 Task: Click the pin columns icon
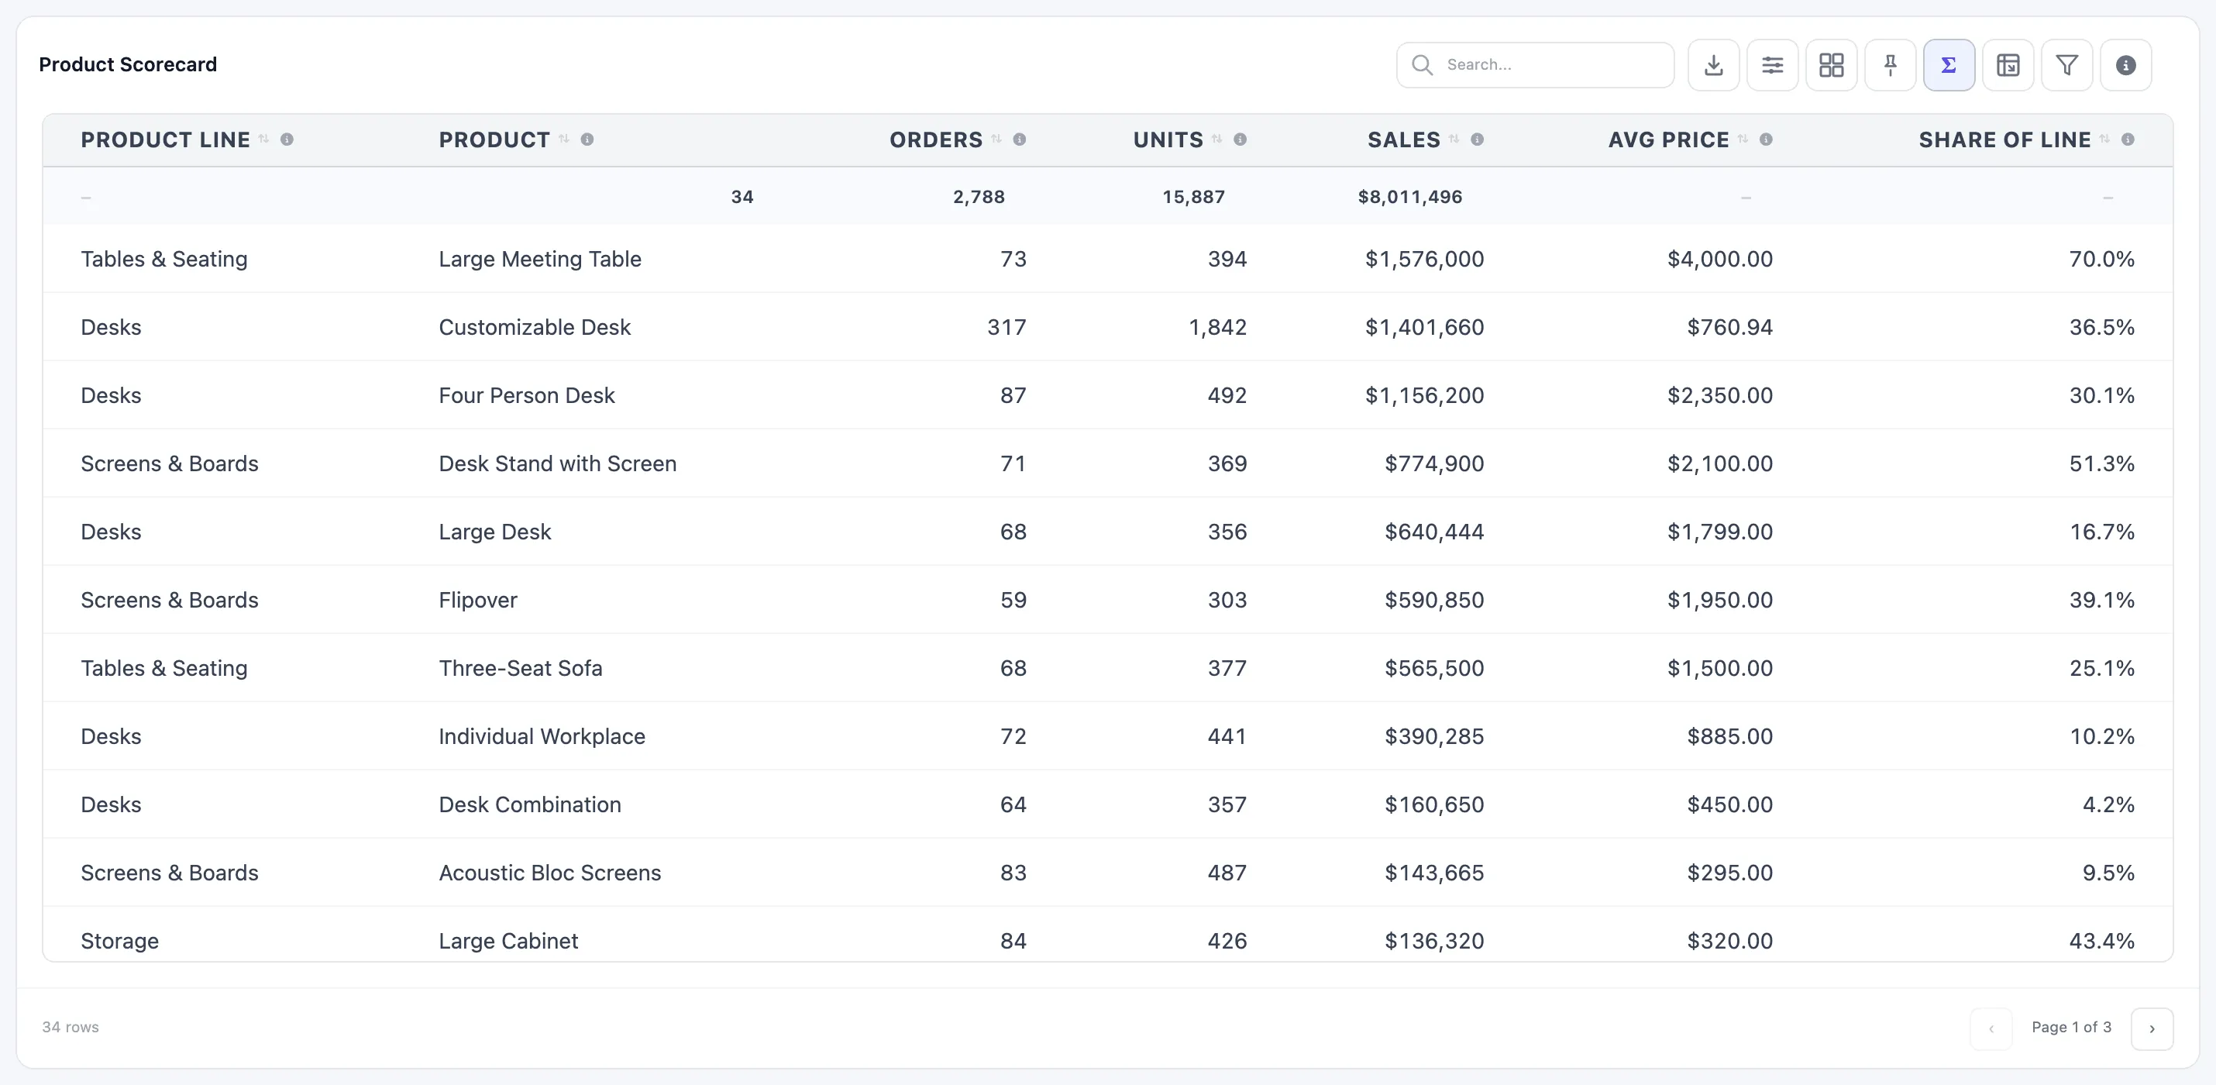[1890, 65]
